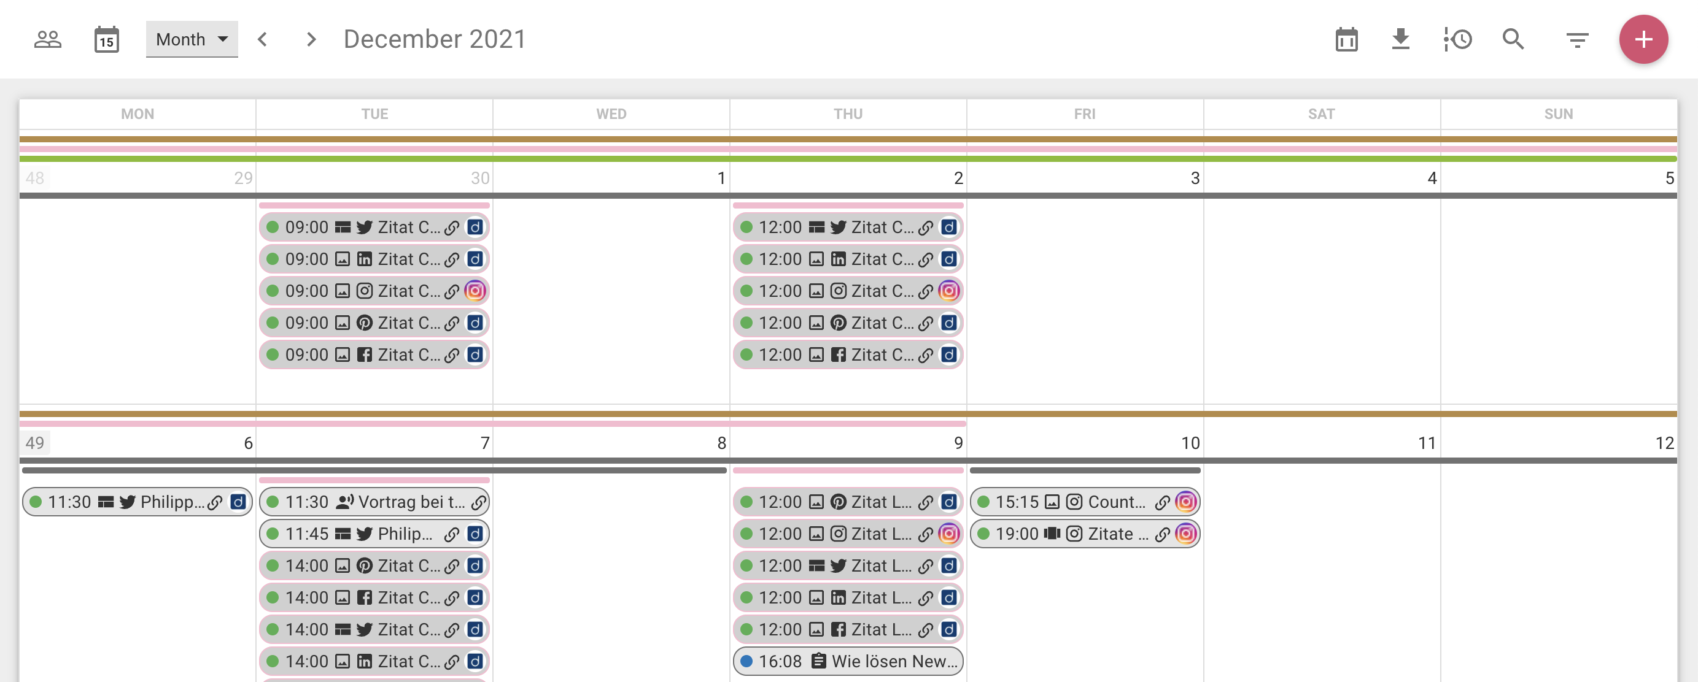This screenshot has height=682, width=1698.
Task: Click Instagram avatar on 09:00 Instagram Zitat post
Action: point(475,291)
